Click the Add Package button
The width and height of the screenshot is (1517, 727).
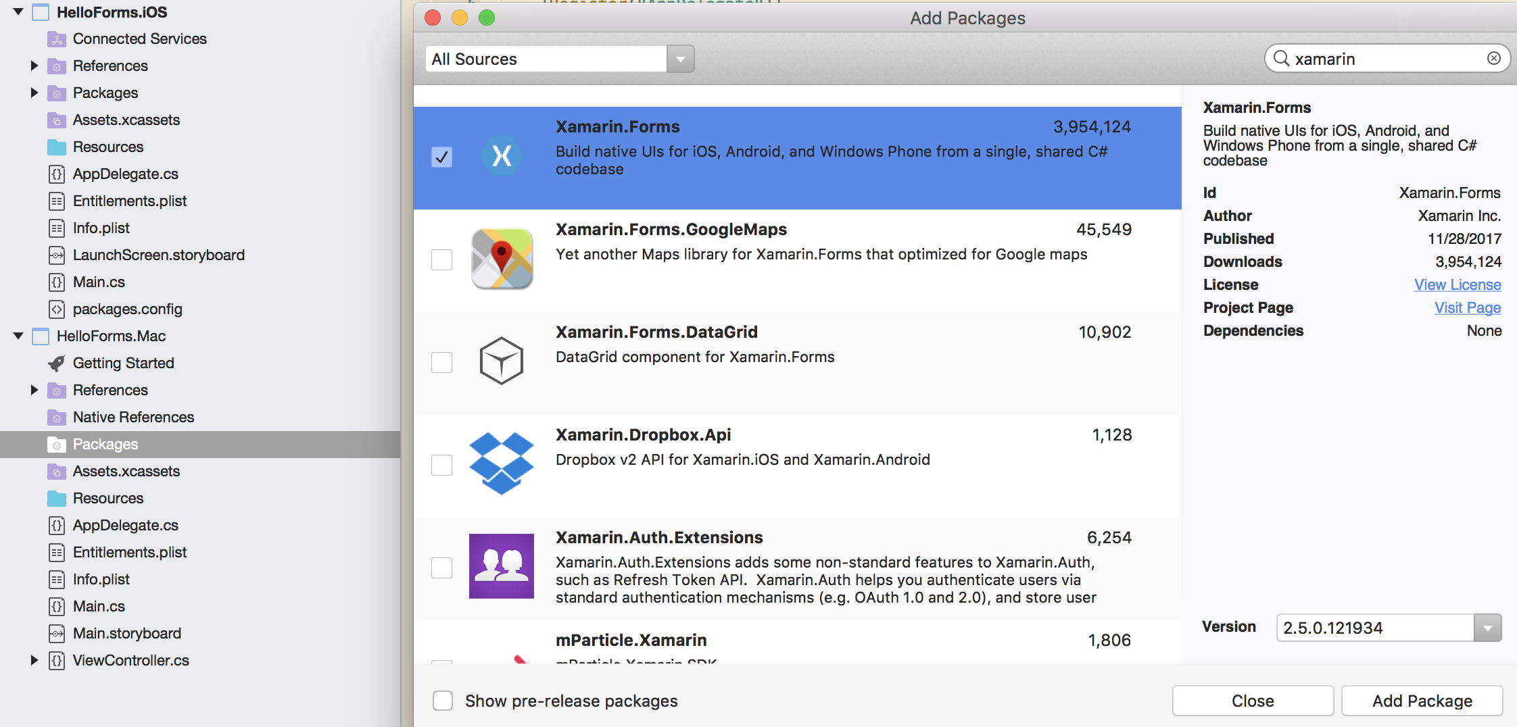pos(1422,701)
